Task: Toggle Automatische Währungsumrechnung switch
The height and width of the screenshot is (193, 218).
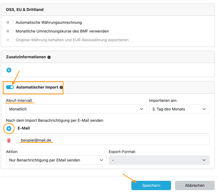Action: pos(10,22)
